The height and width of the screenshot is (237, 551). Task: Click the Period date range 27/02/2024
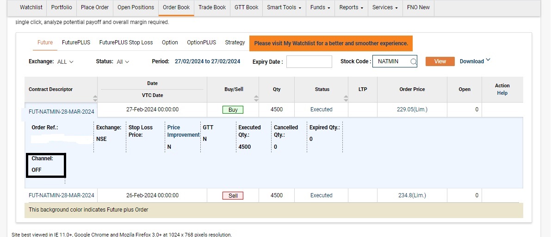click(x=207, y=61)
